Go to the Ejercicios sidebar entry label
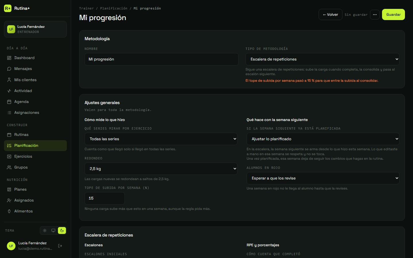This screenshot has height=258, width=413. coord(23,157)
